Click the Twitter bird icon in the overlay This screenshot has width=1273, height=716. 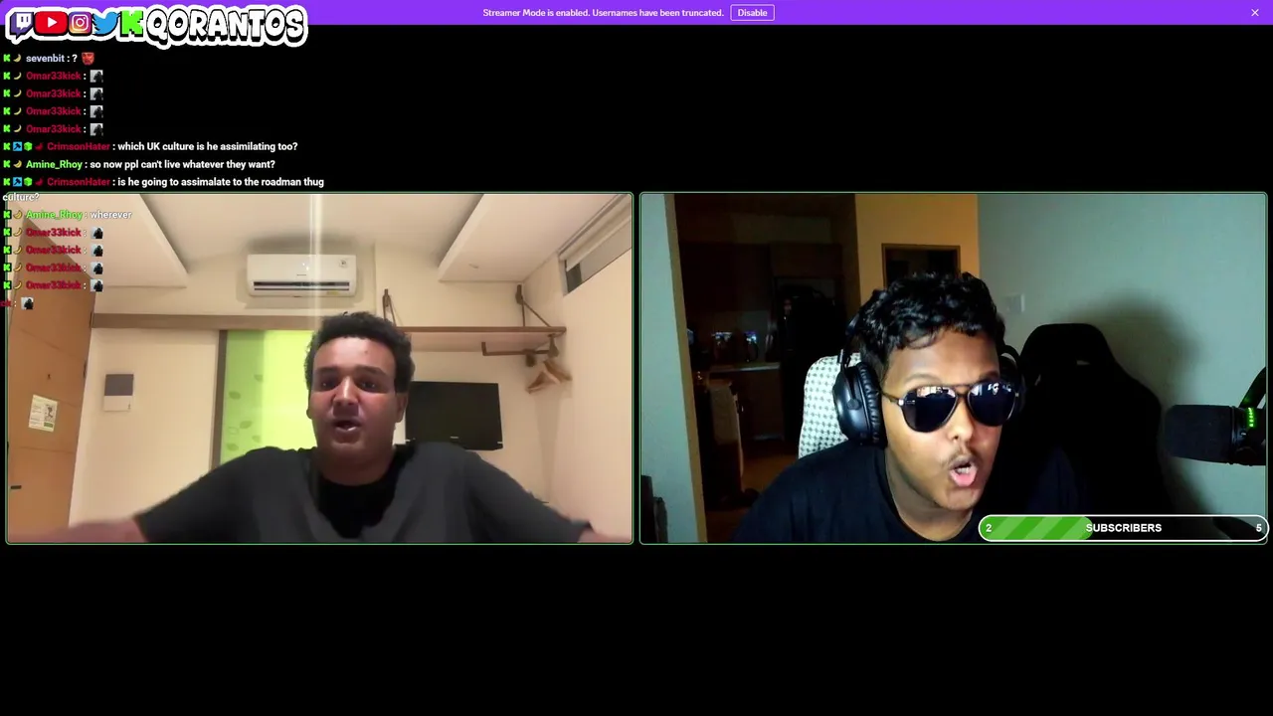pos(106,23)
